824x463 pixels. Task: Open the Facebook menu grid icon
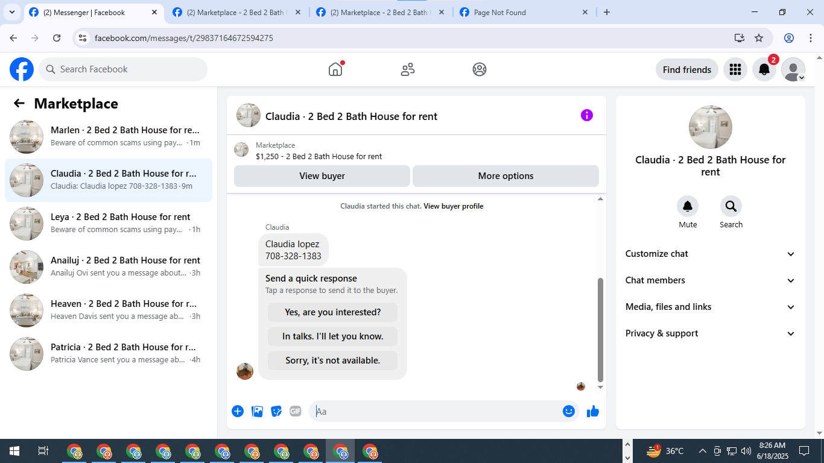point(735,69)
